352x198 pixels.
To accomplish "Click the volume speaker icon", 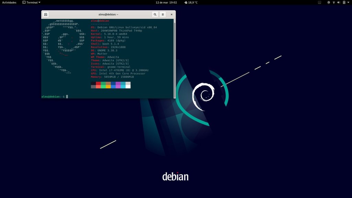I will (x=339, y=2).
